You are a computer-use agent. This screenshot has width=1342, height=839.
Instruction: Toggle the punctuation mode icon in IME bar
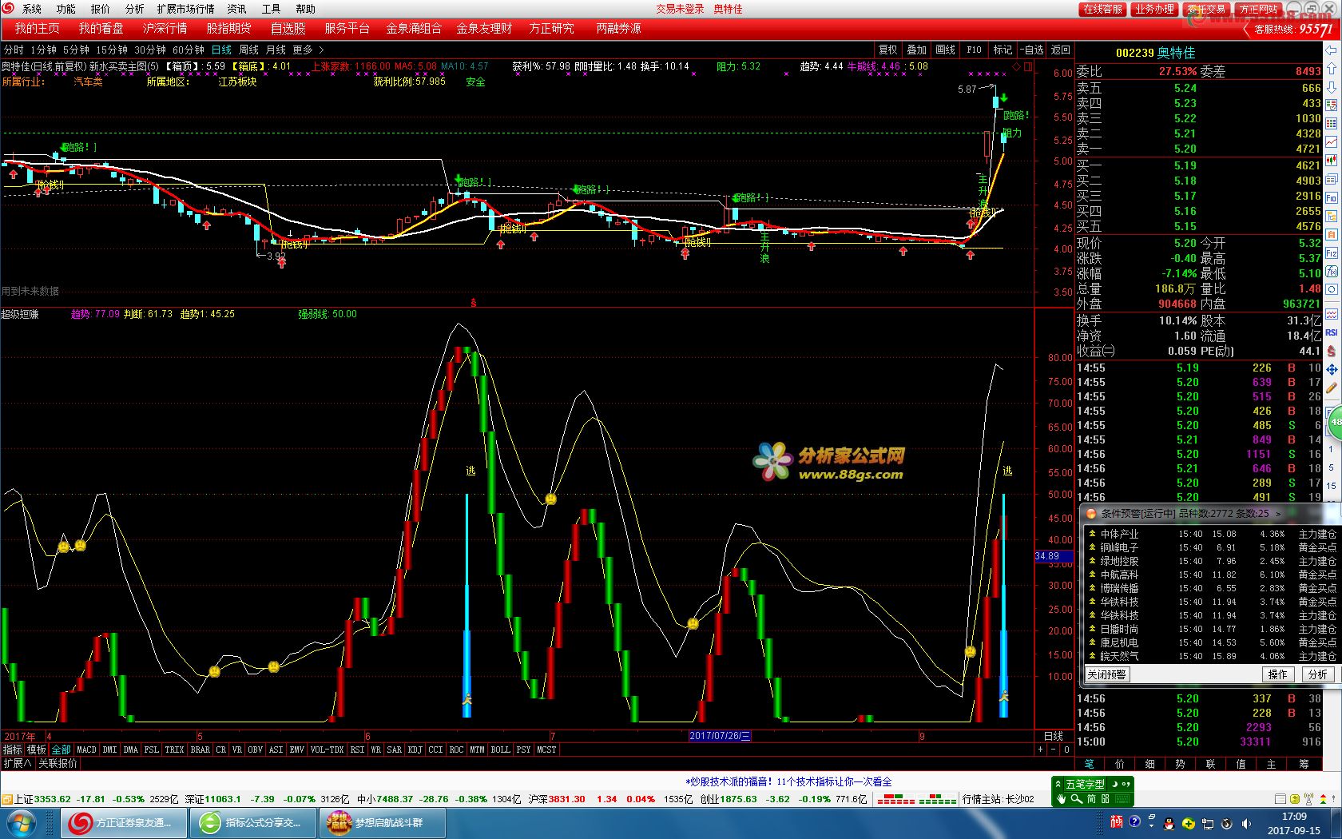coord(1126,784)
